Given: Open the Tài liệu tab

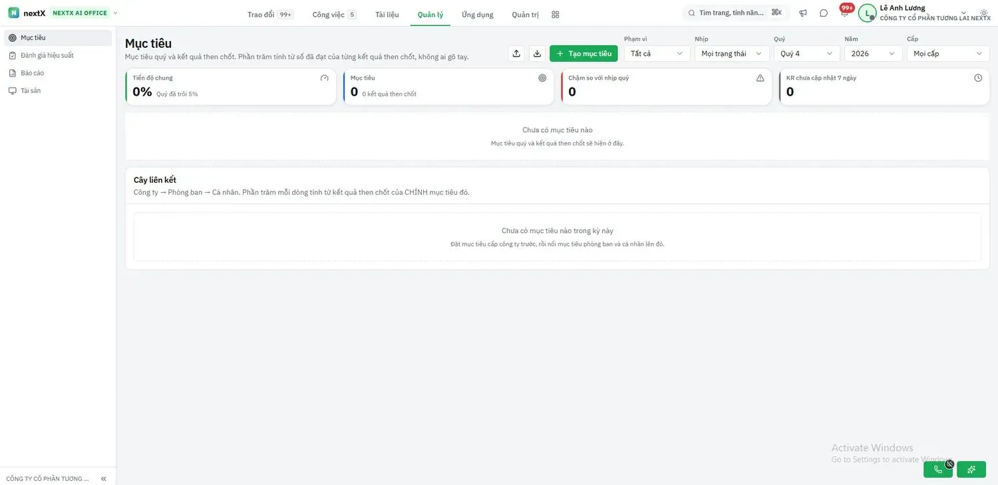Looking at the screenshot, I should point(387,15).
